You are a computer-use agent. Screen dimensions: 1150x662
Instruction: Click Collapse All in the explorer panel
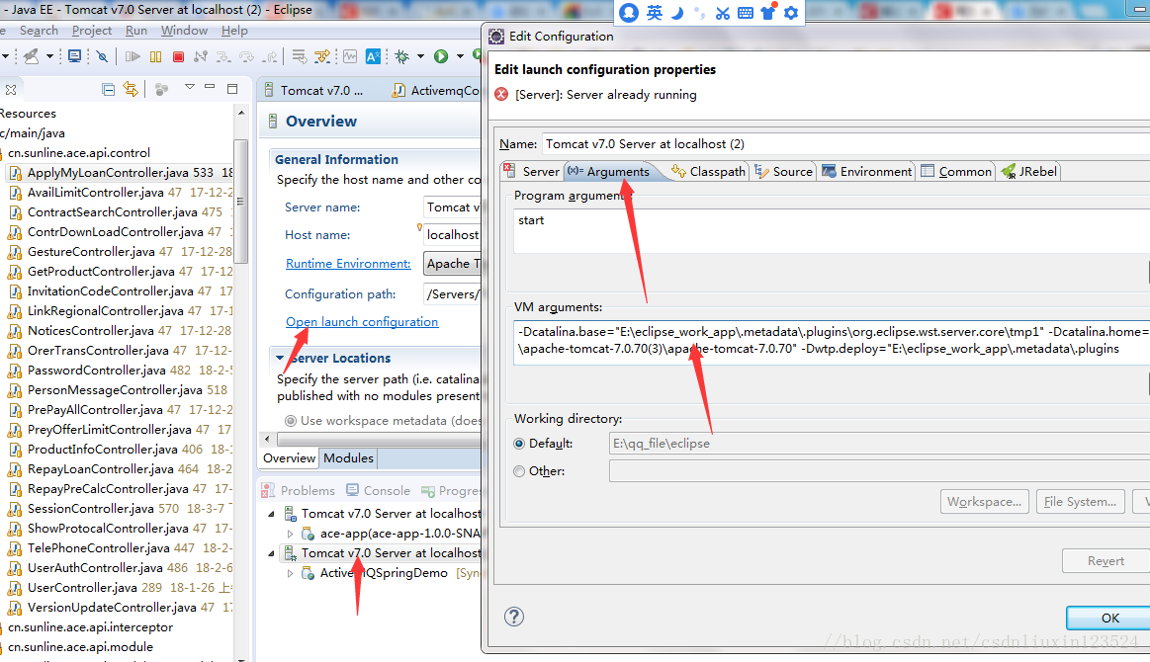point(109,90)
